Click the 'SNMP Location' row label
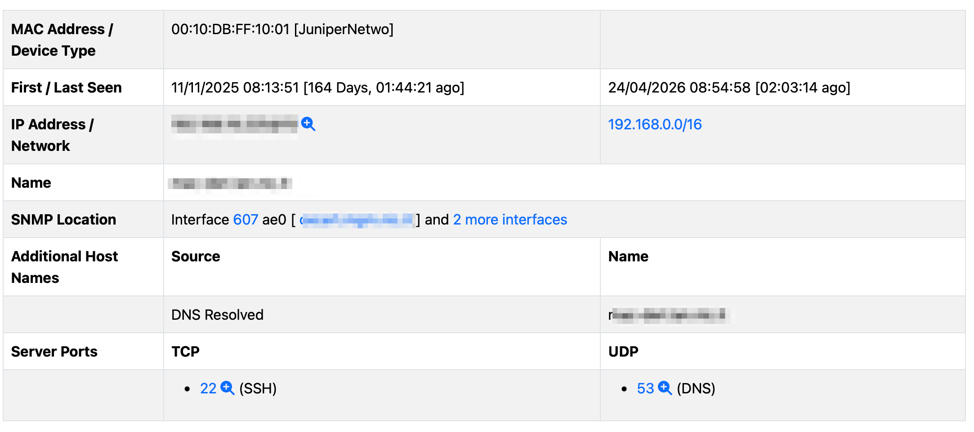This screenshot has width=974, height=432. (x=63, y=220)
